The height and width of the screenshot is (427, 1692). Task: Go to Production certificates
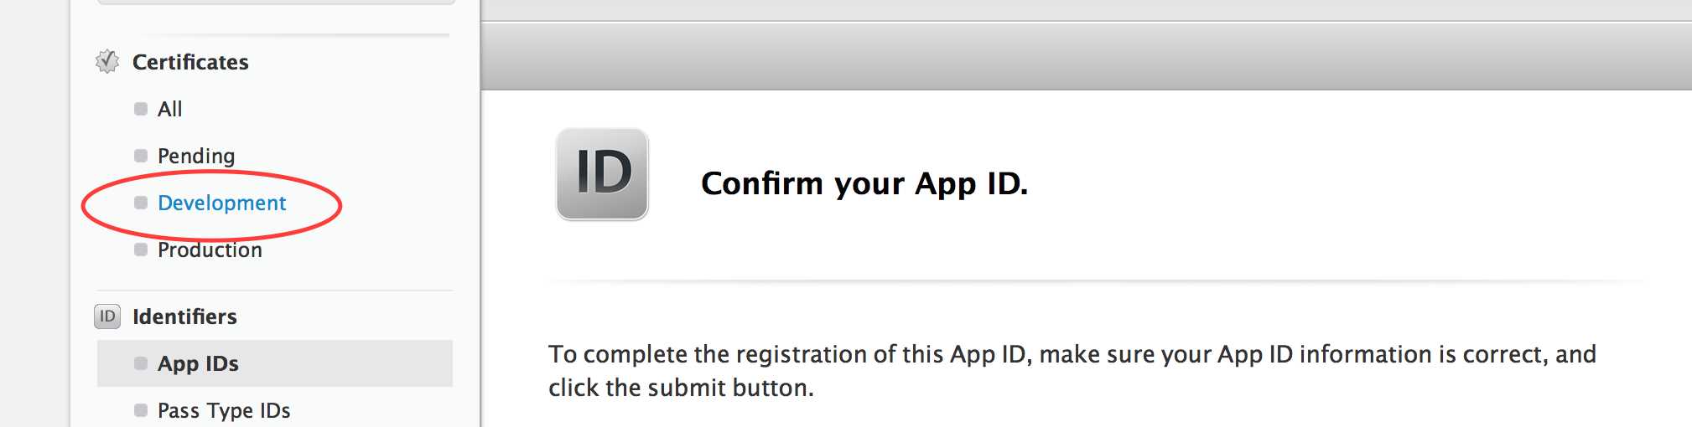(x=210, y=250)
